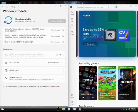Screen dimensions: 138x112
Task: Open Library in Microsoft Store sidebar
Action: tap(72, 96)
